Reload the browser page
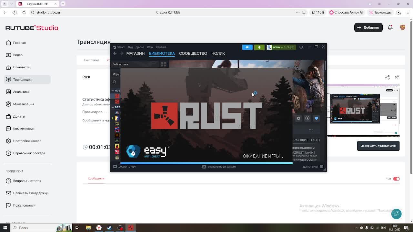 point(24,12)
